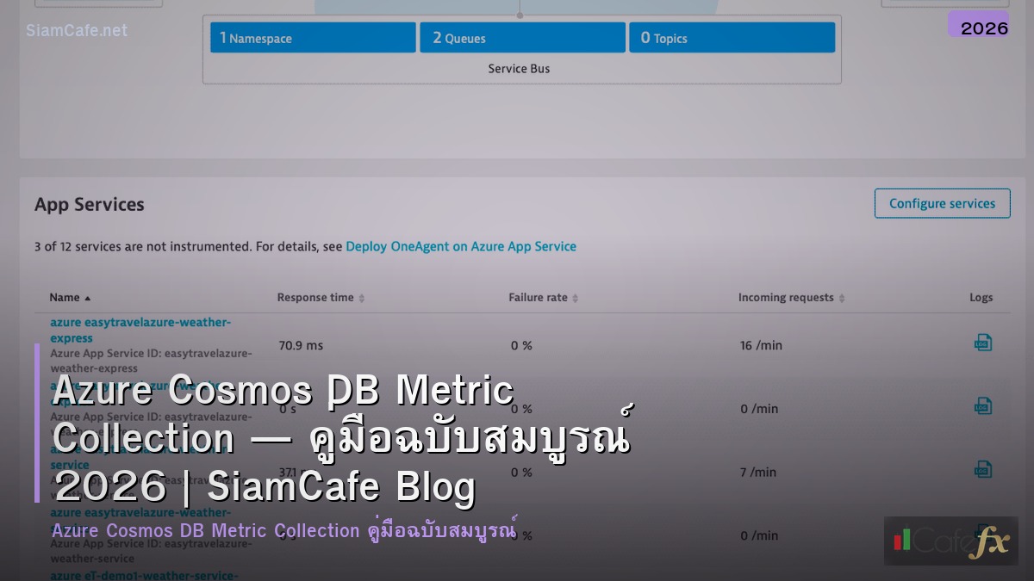The width and height of the screenshot is (1034, 581).
Task: Click the Logs column header
Action: point(981,297)
